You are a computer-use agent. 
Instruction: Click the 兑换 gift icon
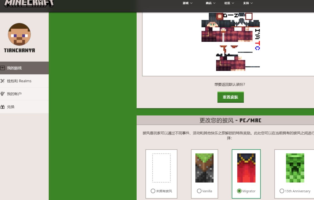[x=2, y=107]
